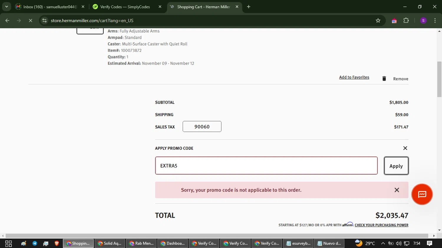
Task: Open the network status icon
Action: 407,243
